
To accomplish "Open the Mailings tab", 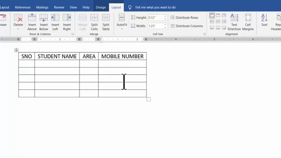I will [x=42, y=7].
